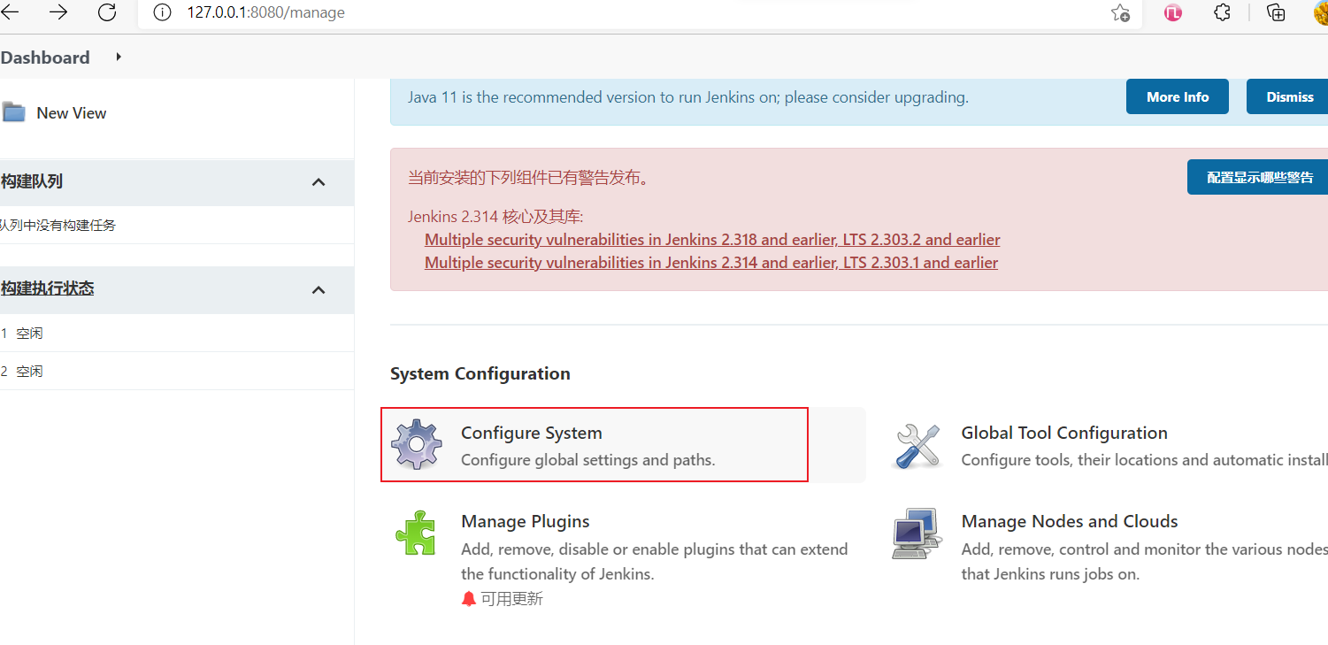Click the 配置显示哪些警告 button

(1259, 178)
